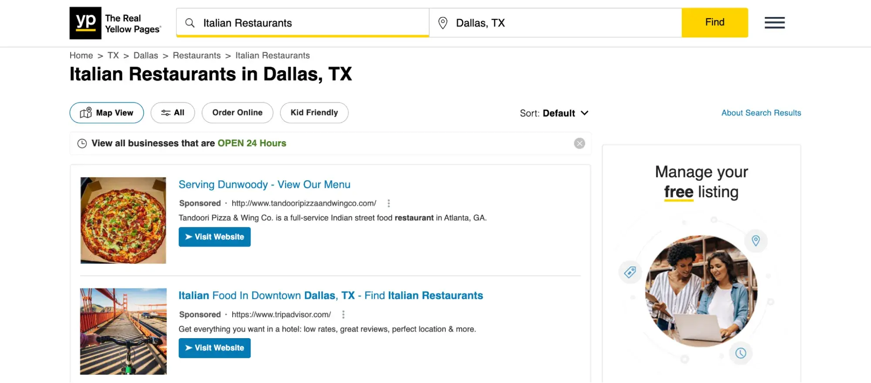871x383 pixels.
Task: Open About Search Results link
Action: 761,113
